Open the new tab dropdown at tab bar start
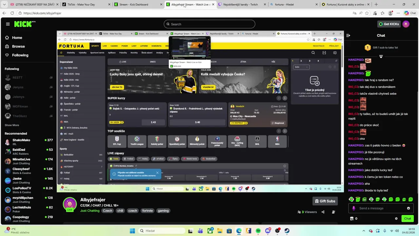This screenshot has width=419, height=236. 4,4
